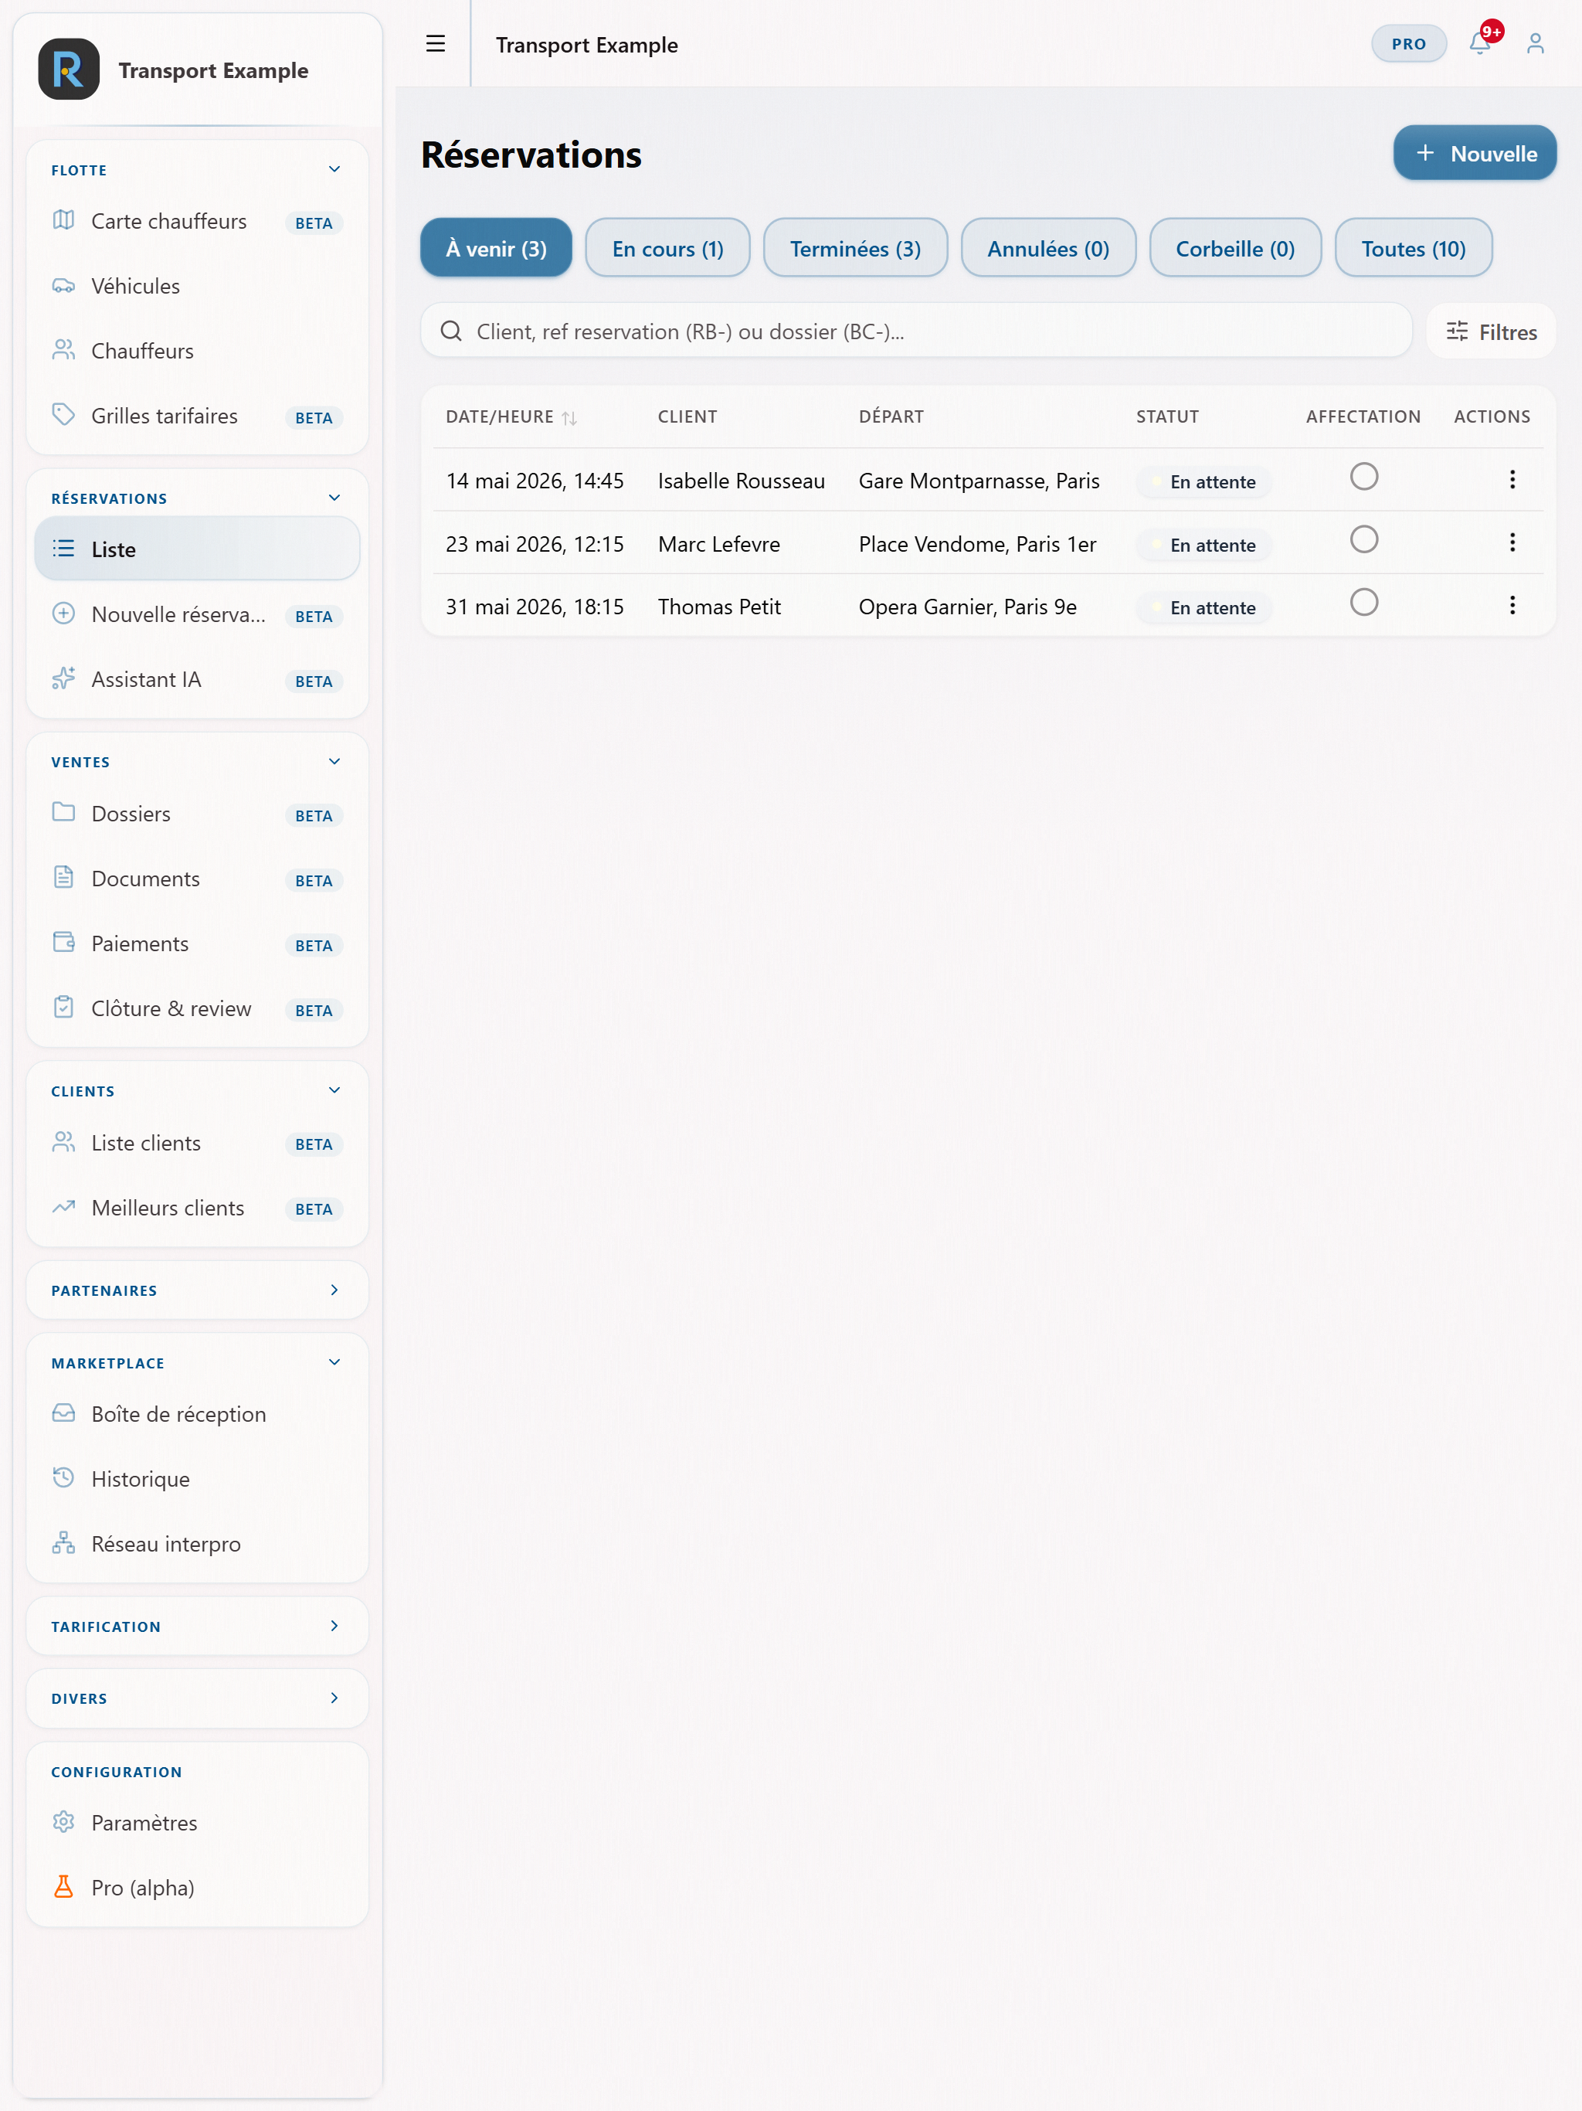Sort by Date/Heure column
Image resolution: width=1582 pixels, height=2111 pixels.
511,416
